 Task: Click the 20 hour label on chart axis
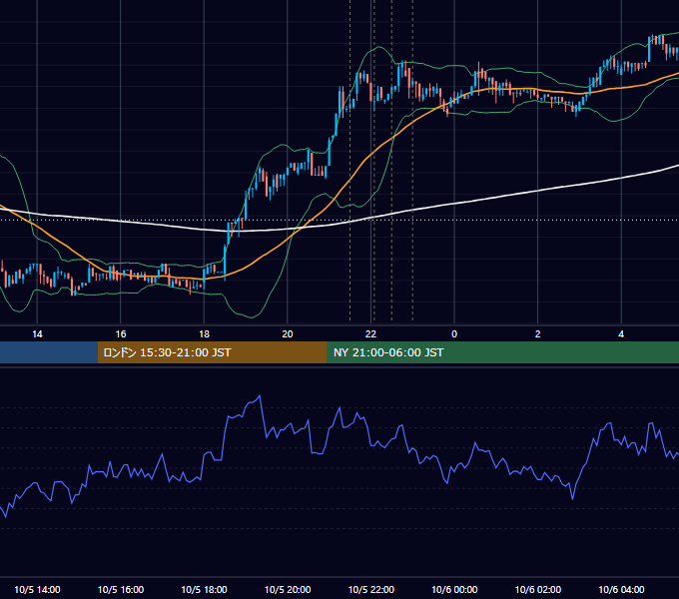click(x=288, y=334)
